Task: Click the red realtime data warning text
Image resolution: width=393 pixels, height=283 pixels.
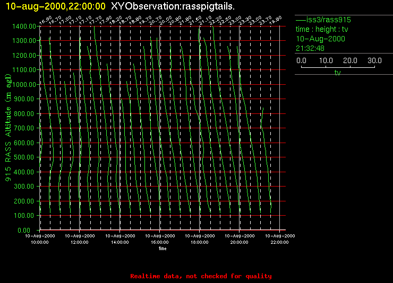Action: [201, 276]
